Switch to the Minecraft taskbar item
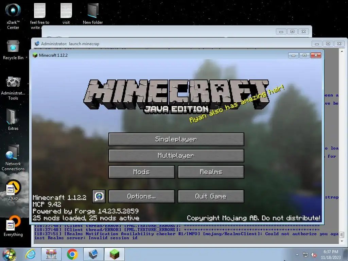Image resolution: width=348 pixels, height=261 pixels. pos(114,254)
